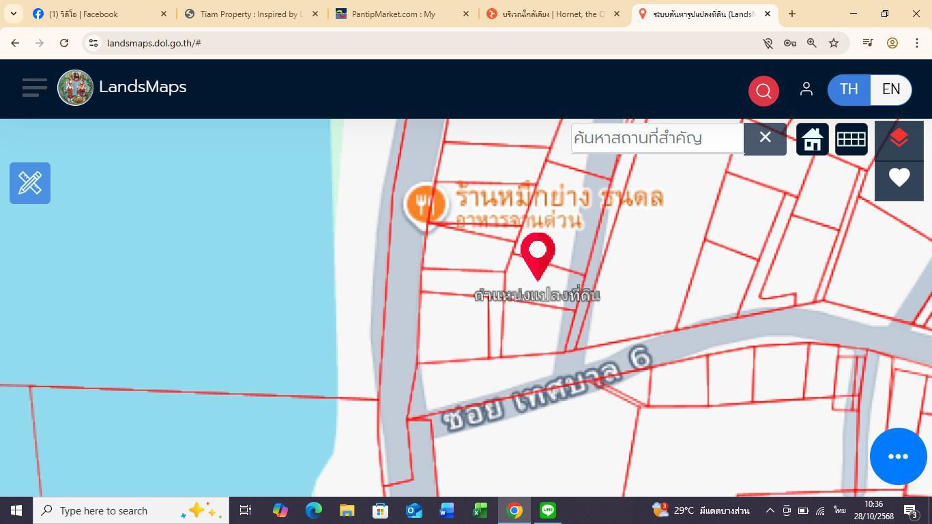Open the grid table icon on map
Screen dimensions: 932x524
[x=851, y=140]
